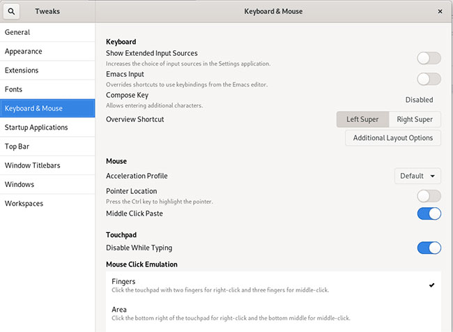Open the Fonts section
This screenshot has width=453, height=332.
click(47, 89)
